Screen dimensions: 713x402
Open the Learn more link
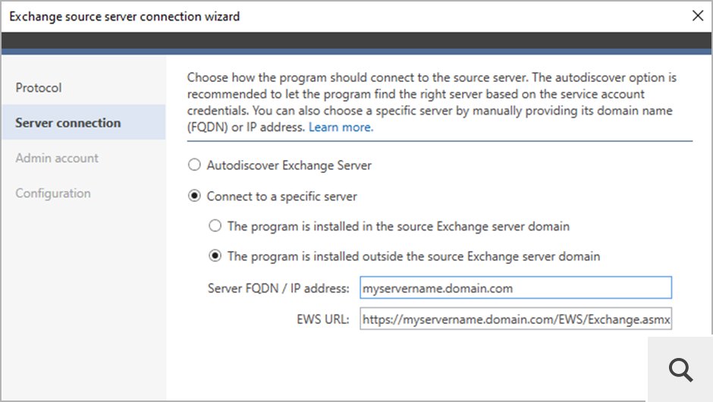click(341, 127)
